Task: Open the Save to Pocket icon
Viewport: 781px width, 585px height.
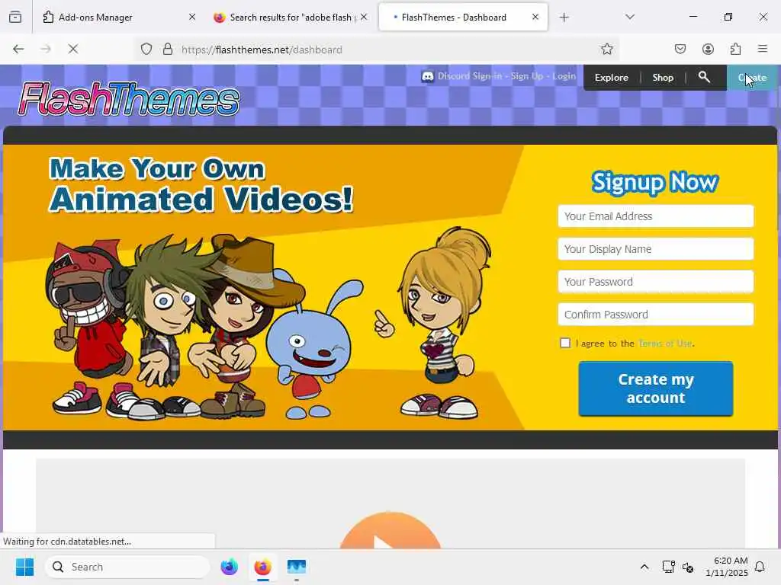Action: click(680, 50)
